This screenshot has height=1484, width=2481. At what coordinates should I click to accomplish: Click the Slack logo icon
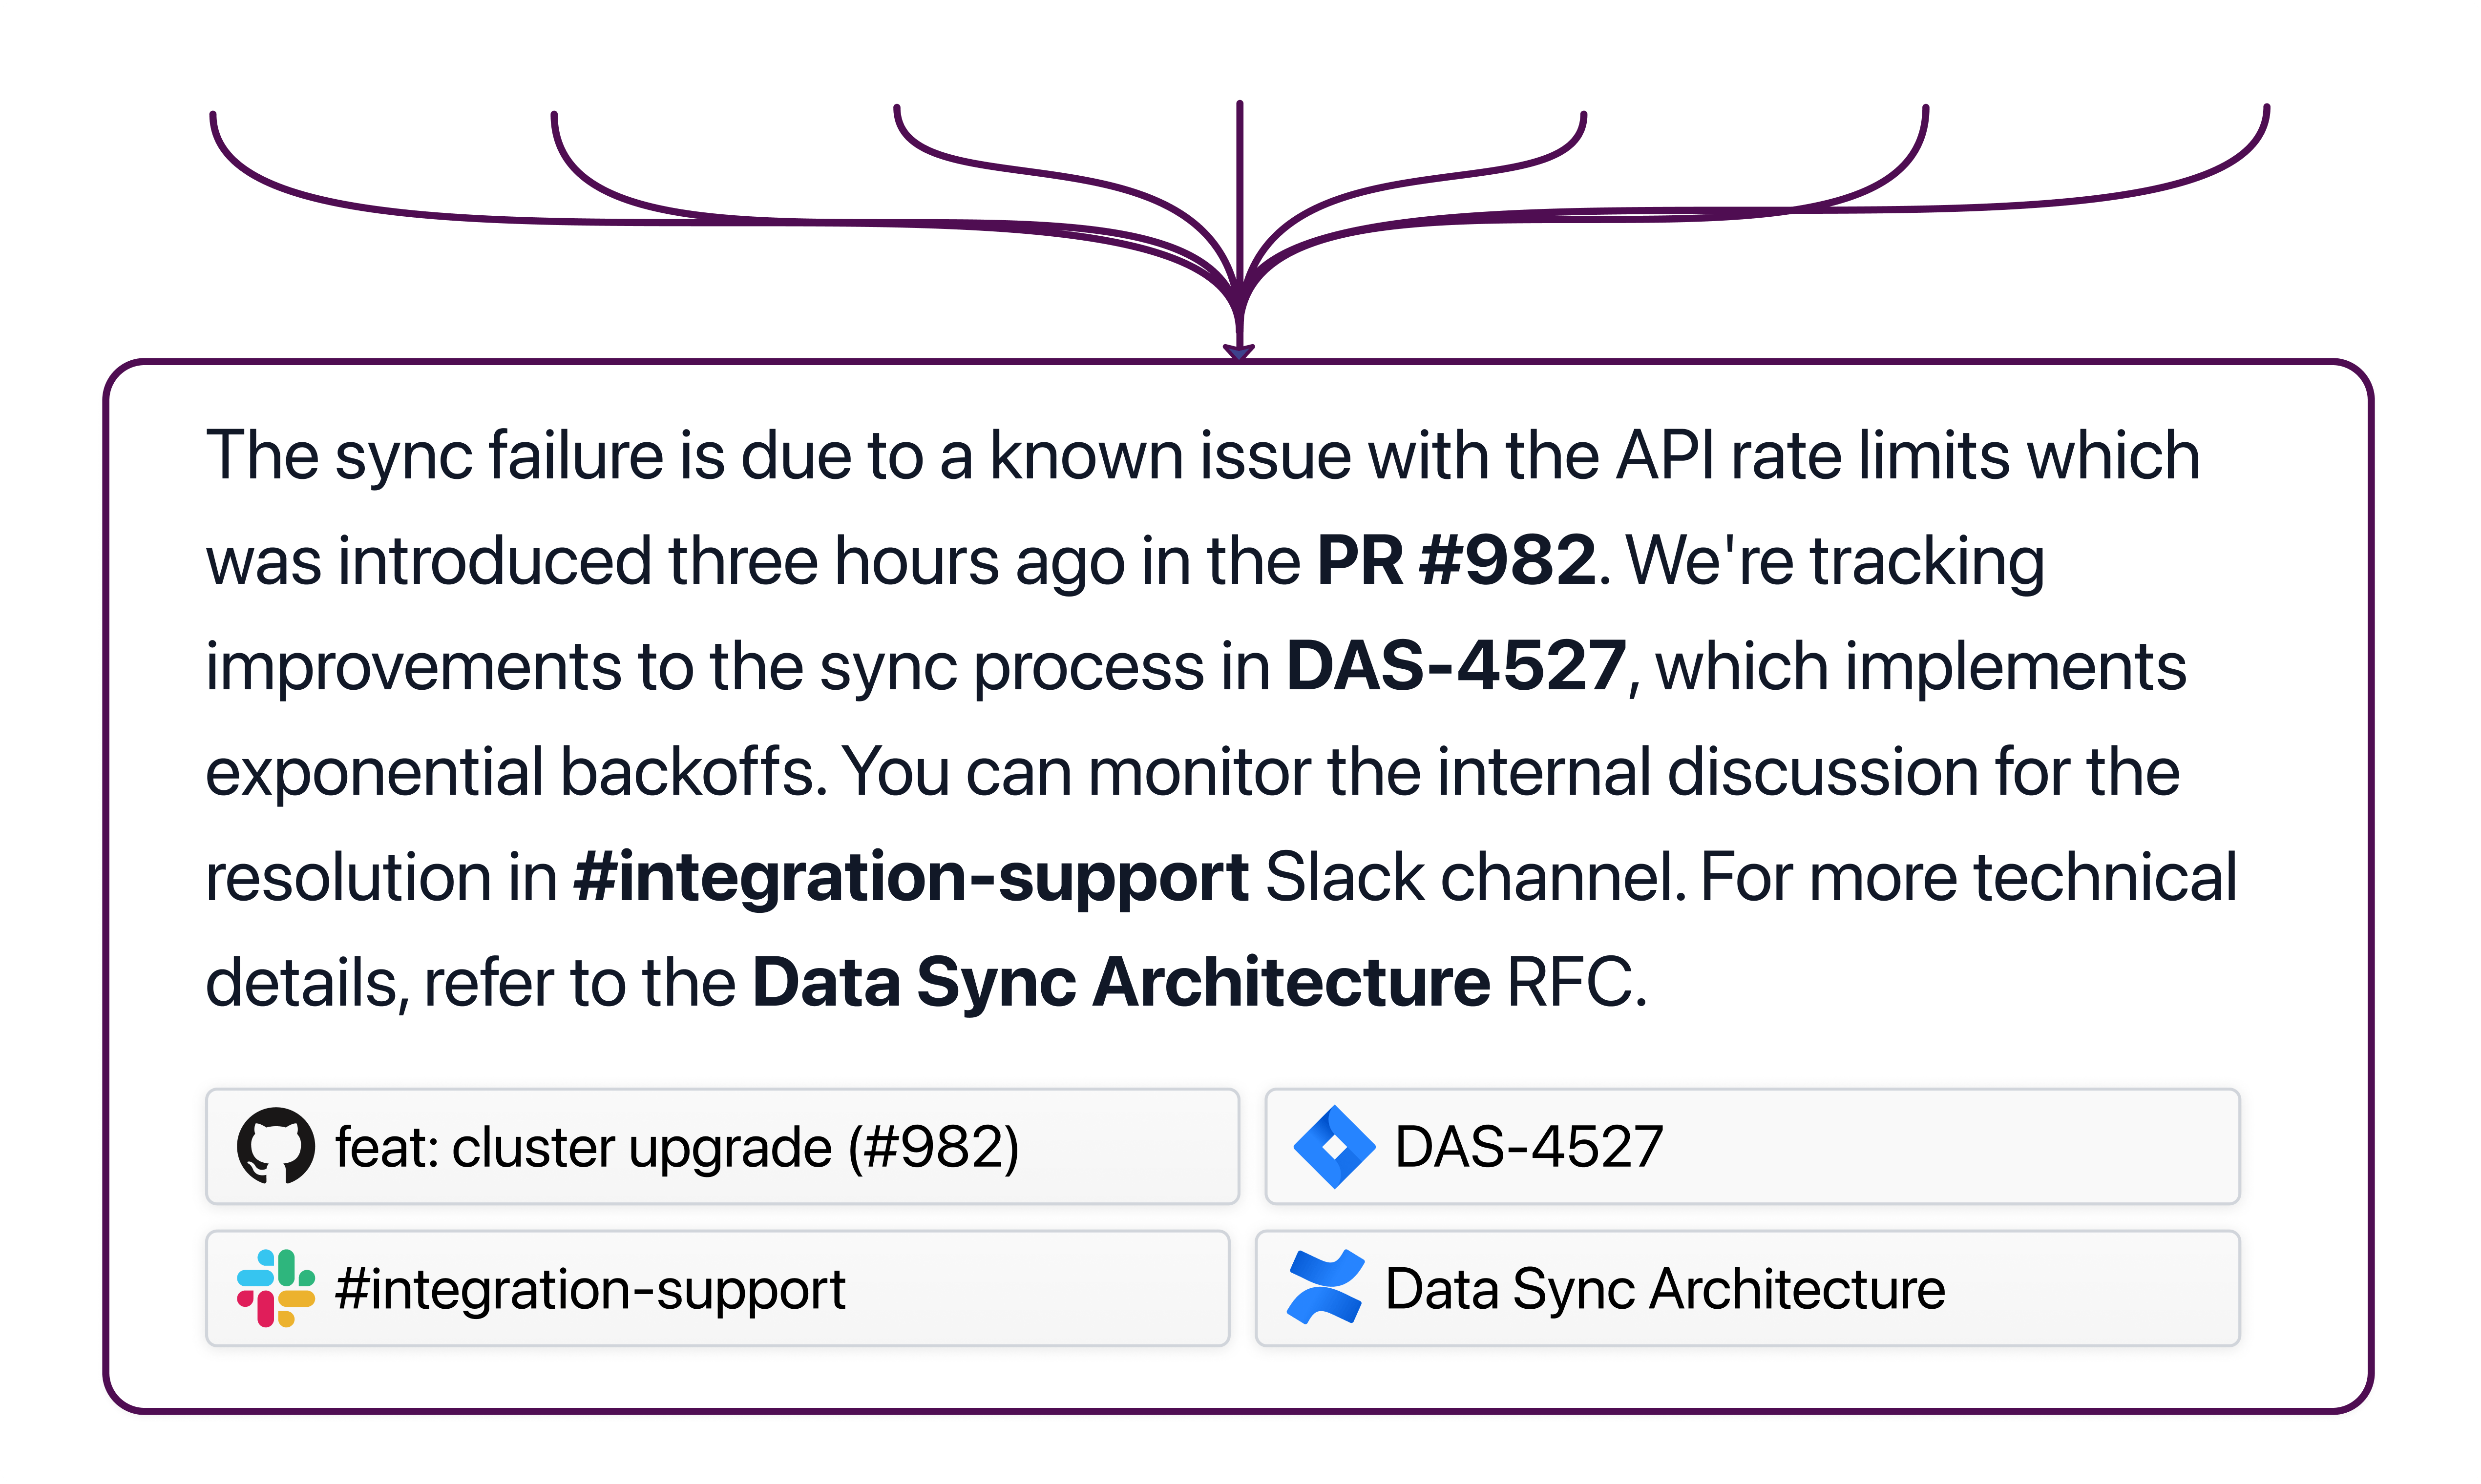point(276,1288)
